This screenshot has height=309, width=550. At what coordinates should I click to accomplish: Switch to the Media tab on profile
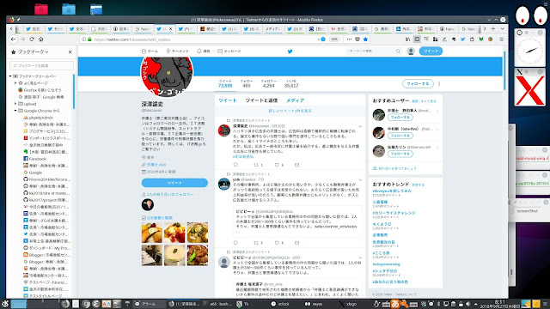pos(295,100)
